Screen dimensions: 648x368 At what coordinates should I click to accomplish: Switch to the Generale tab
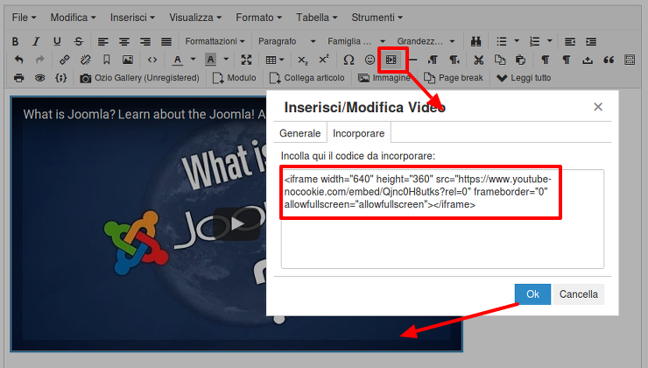click(x=300, y=133)
